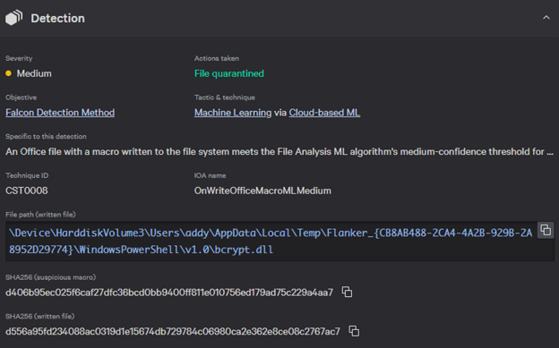Click the bcrypt.dll file path text

(271, 242)
